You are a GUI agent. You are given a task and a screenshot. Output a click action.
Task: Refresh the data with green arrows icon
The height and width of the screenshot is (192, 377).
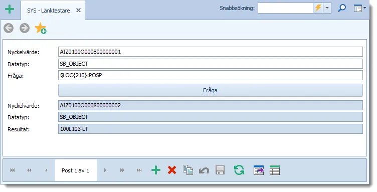tap(239, 170)
